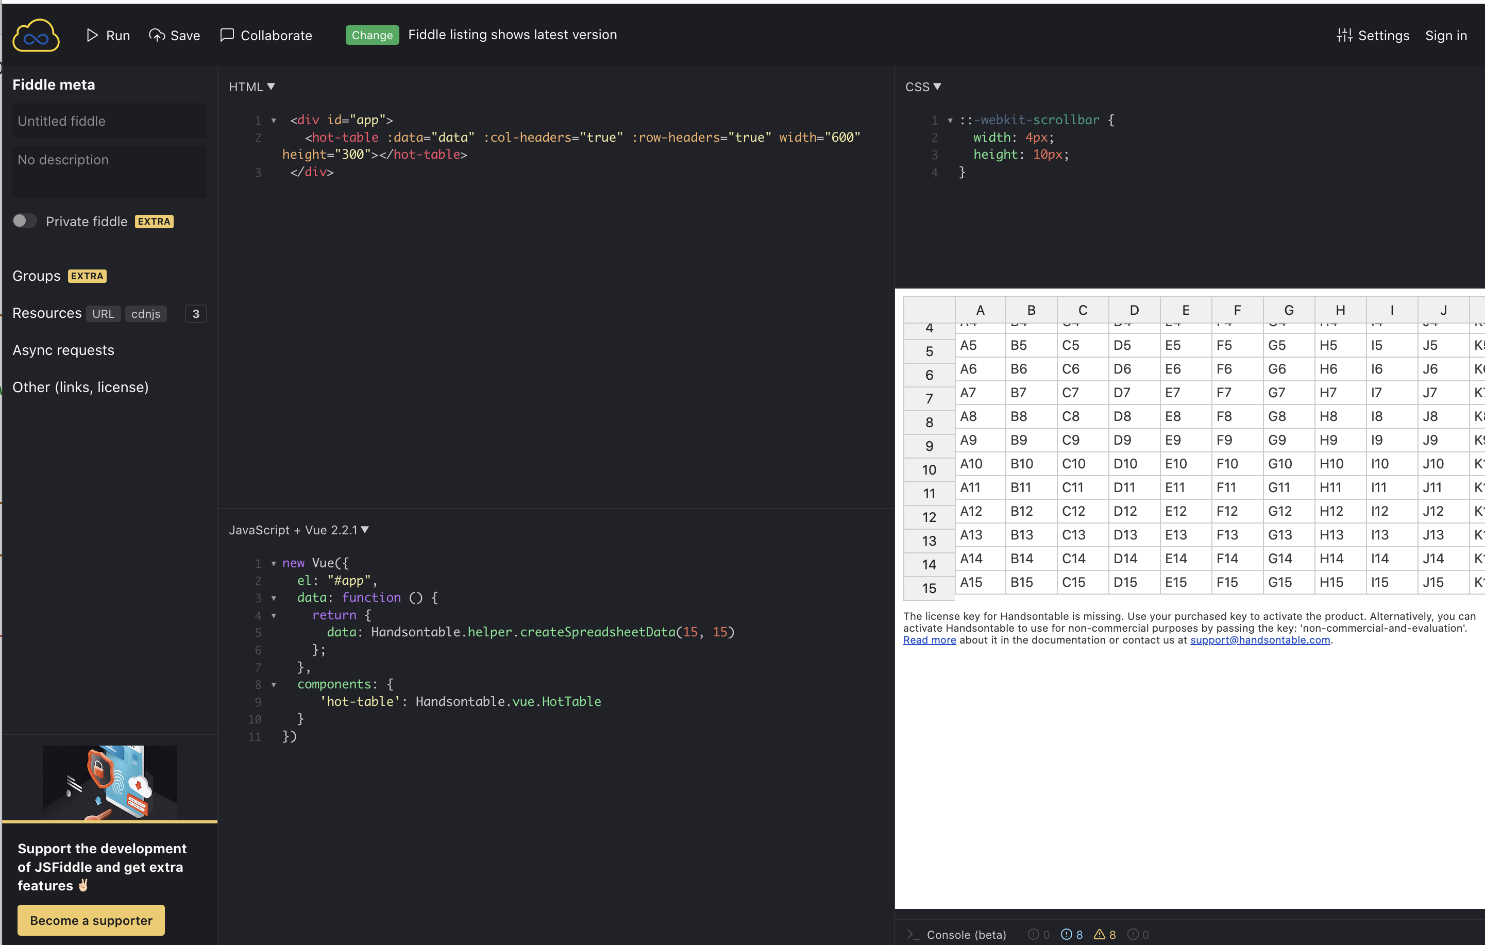The height and width of the screenshot is (945, 1485).
Task: Enable the Private fiddle toggle
Action: [25, 220]
